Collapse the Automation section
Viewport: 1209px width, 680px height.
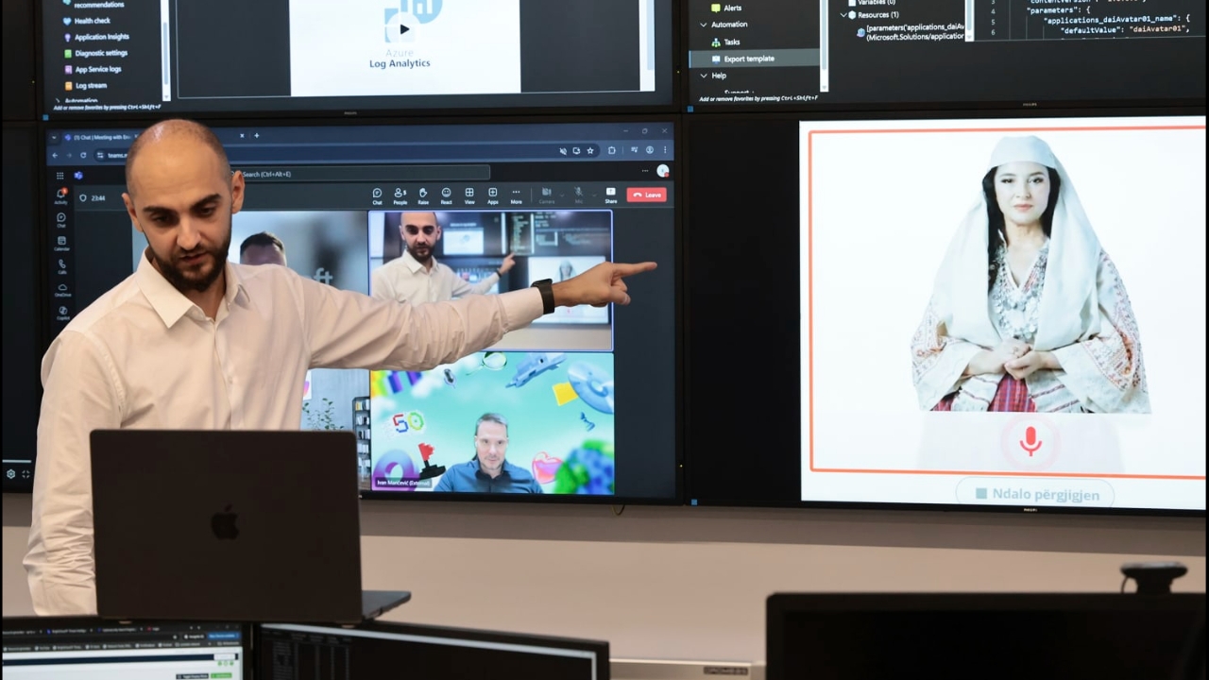tap(704, 25)
